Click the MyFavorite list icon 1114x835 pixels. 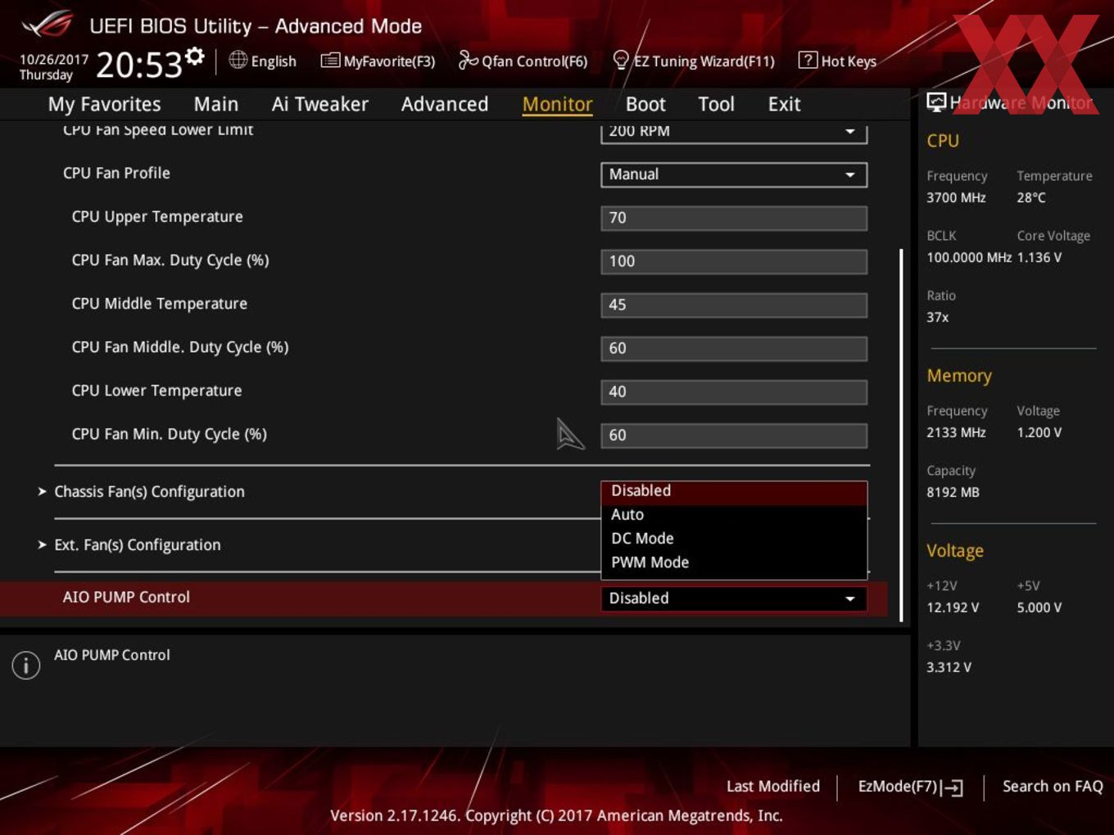click(330, 61)
